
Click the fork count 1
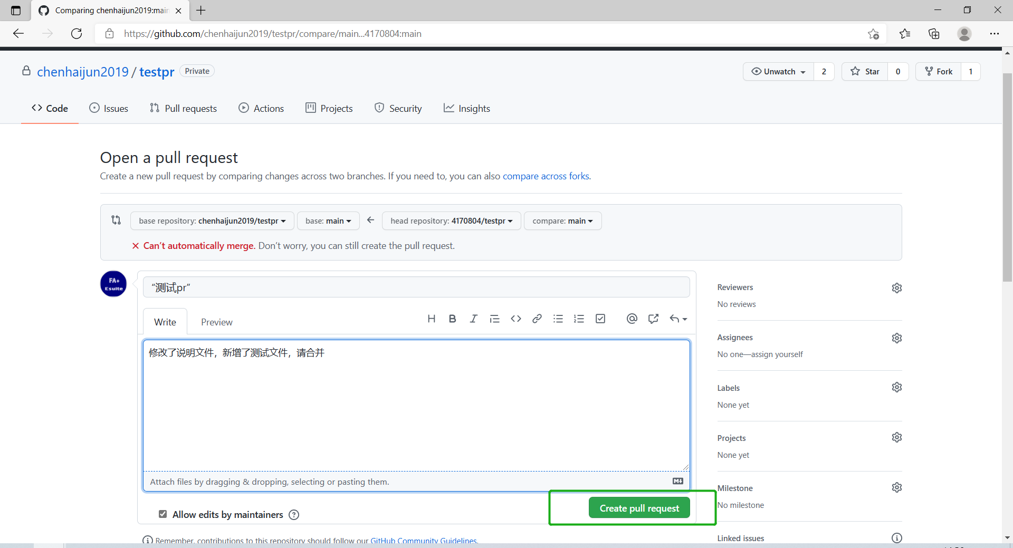970,72
